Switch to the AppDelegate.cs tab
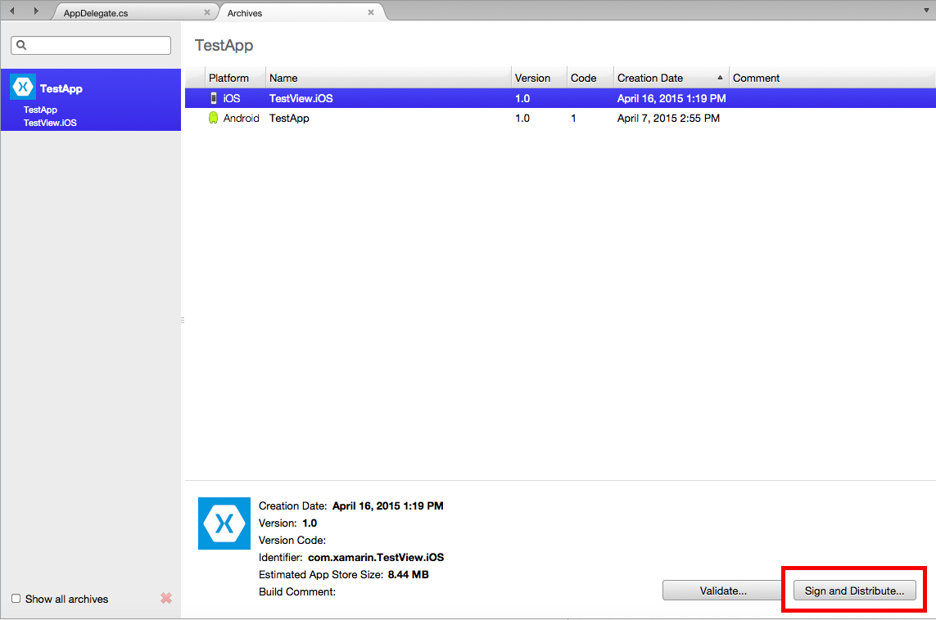This screenshot has height=620, width=936. (x=96, y=13)
